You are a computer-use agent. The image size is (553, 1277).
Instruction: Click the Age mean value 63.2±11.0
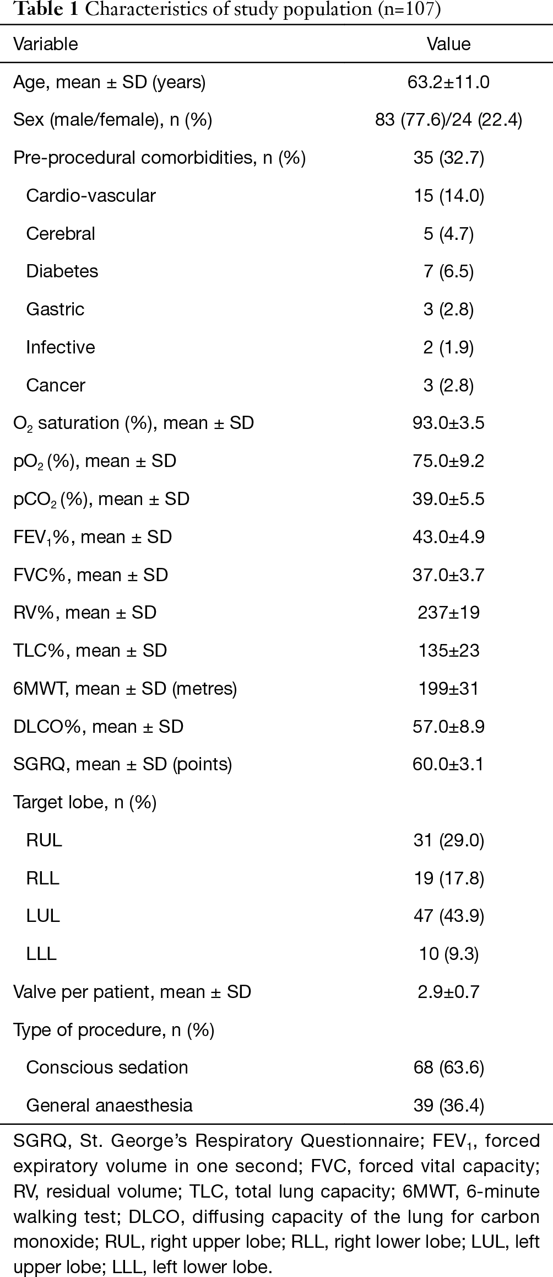[x=448, y=82]
